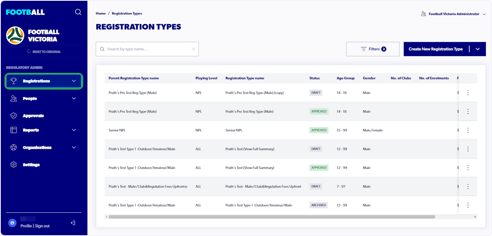
Task: Click the Football Victoria logo
Action: click(15, 36)
